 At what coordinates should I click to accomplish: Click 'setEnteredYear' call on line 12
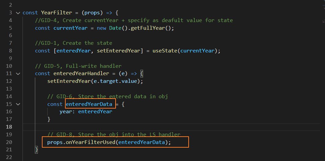69,81
